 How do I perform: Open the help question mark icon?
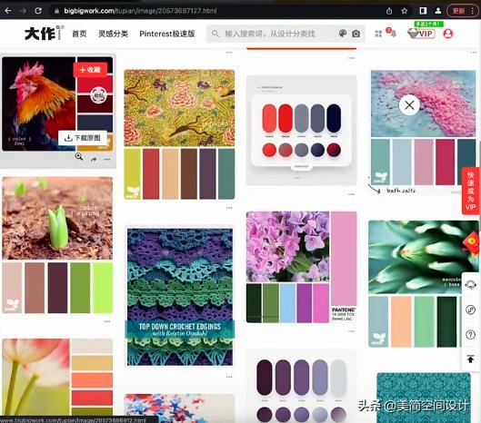tap(470, 334)
